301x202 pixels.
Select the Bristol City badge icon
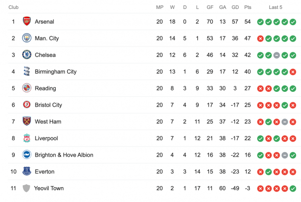[x=27, y=105]
